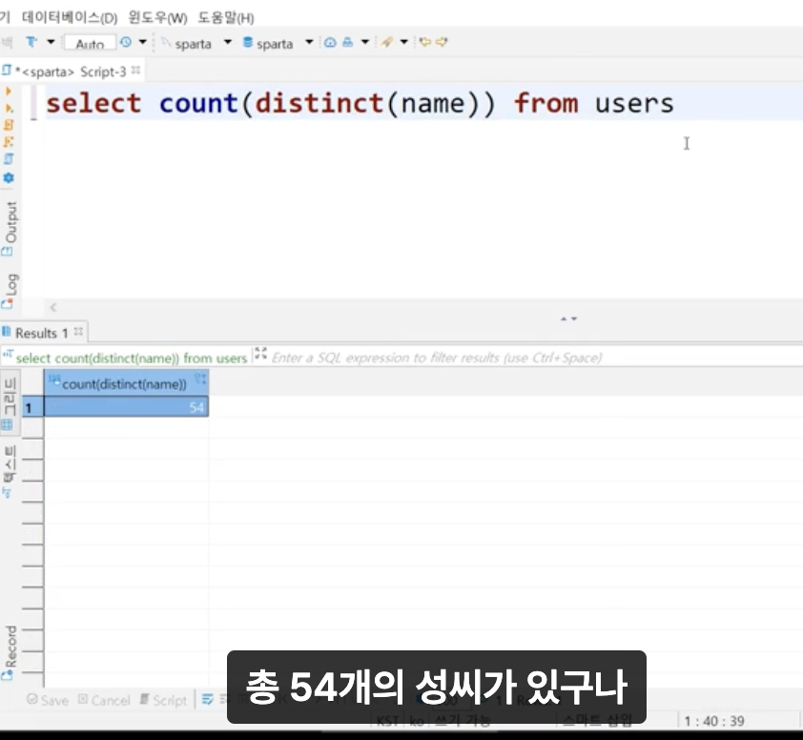The width and height of the screenshot is (803, 740).
Task: Close the Script-3 editor tab
Action: (x=135, y=71)
